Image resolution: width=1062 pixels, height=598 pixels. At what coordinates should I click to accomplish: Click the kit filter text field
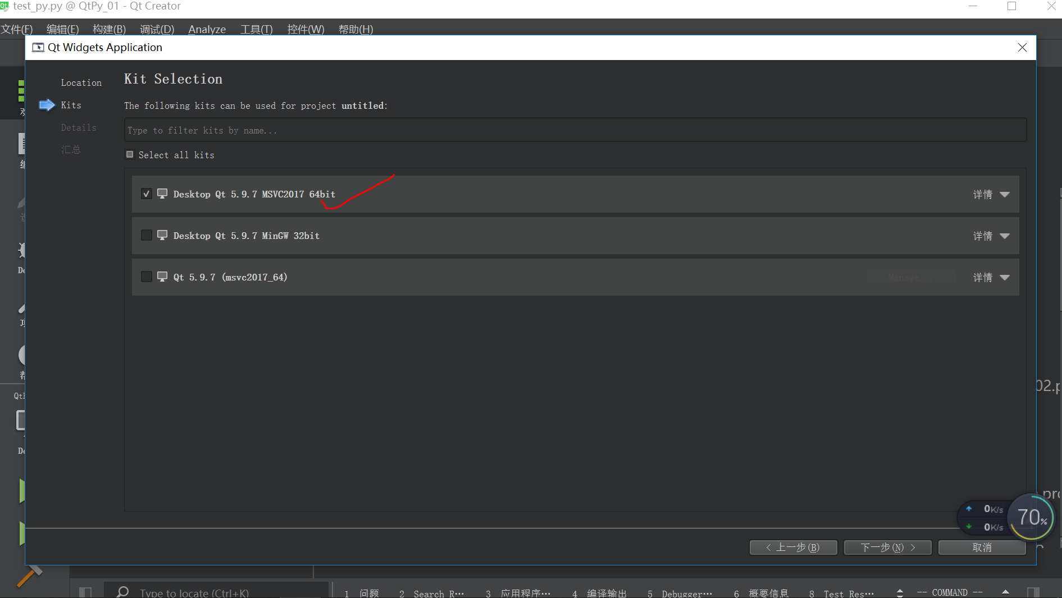click(575, 130)
